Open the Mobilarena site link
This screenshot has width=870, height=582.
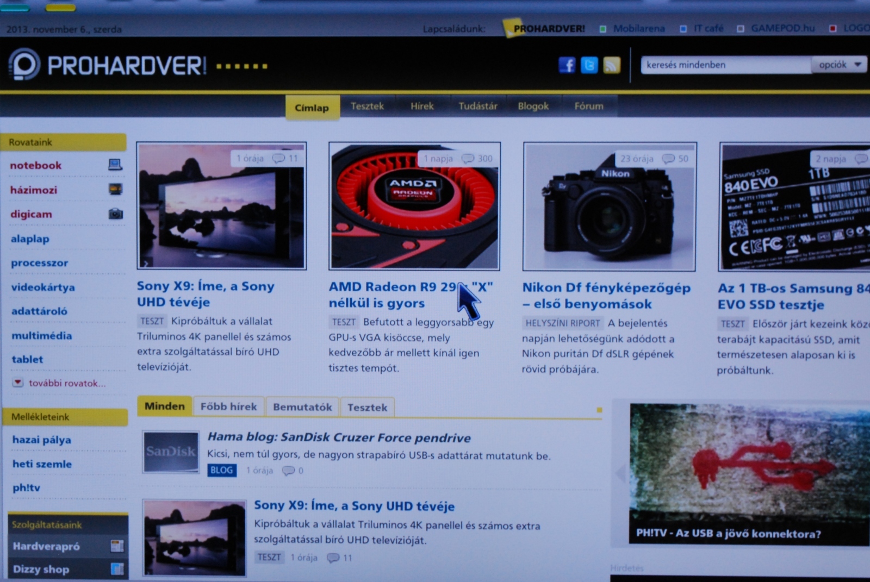tap(639, 28)
